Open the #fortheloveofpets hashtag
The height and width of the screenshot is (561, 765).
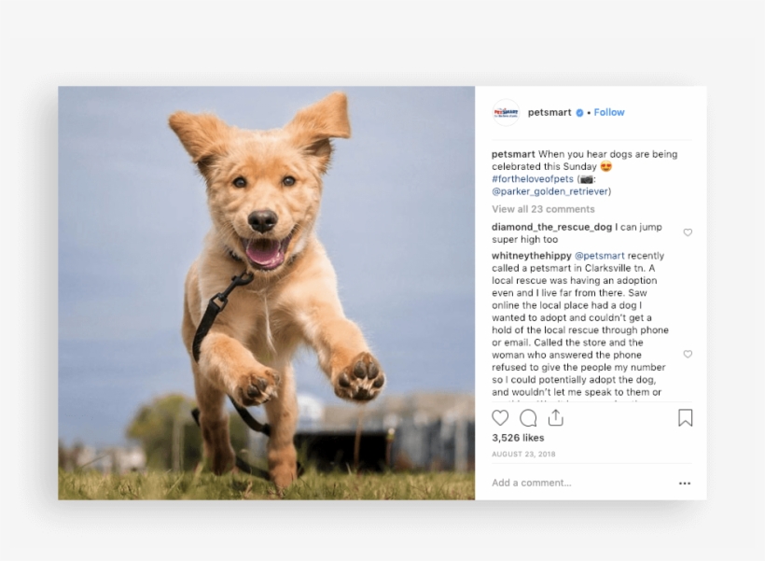coord(533,178)
